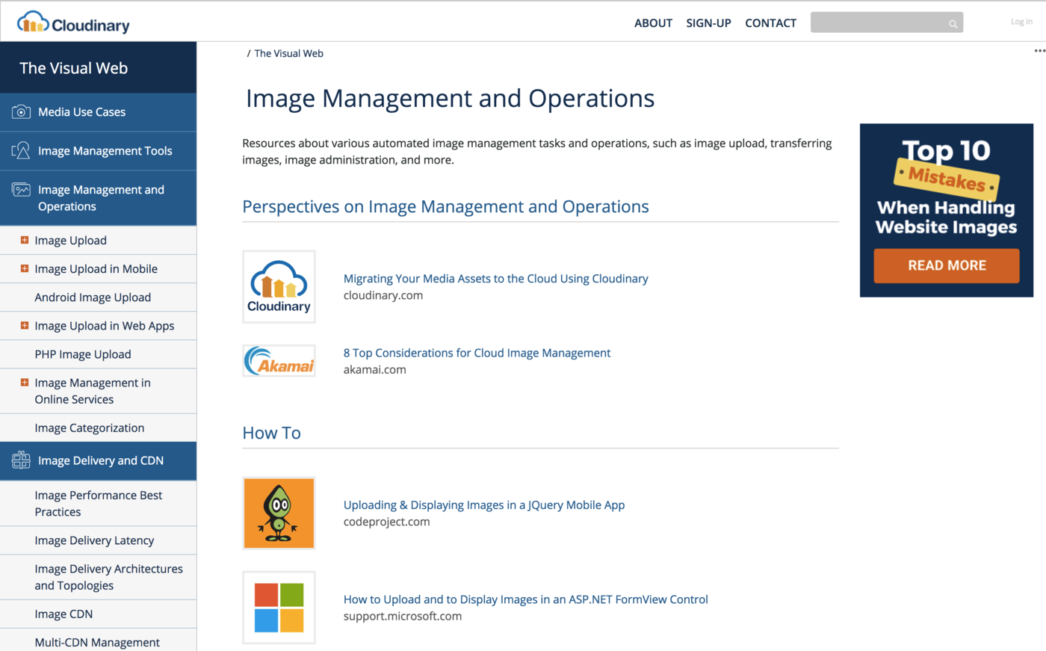Open Uploading & Displaying Images in JQuery link
This screenshot has width=1046, height=651.
(484, 505)
